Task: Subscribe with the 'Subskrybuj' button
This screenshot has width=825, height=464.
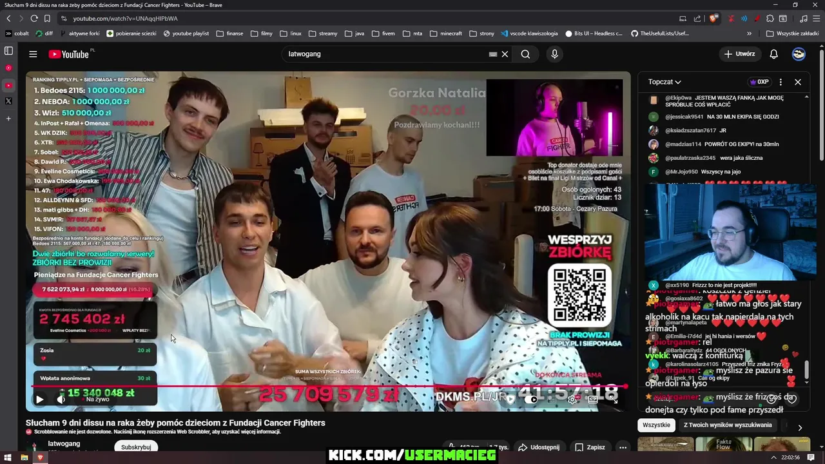Action: pyautogui.click(x=136, y=447)
